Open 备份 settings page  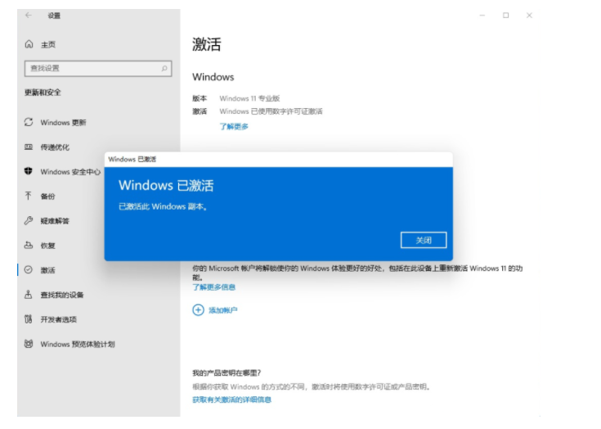pyautogui.click(x=48, y=196)
